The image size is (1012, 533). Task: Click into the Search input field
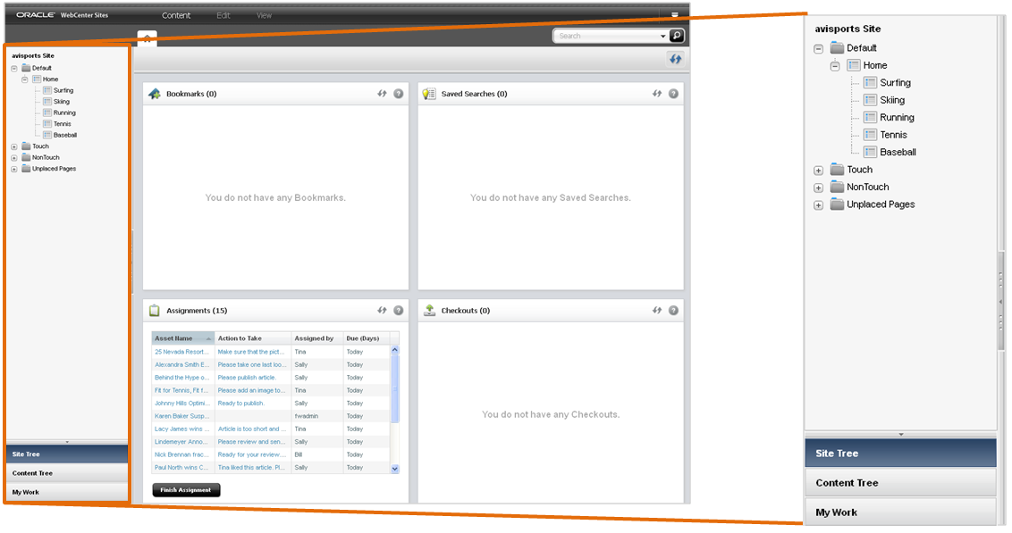click(607, 36)
